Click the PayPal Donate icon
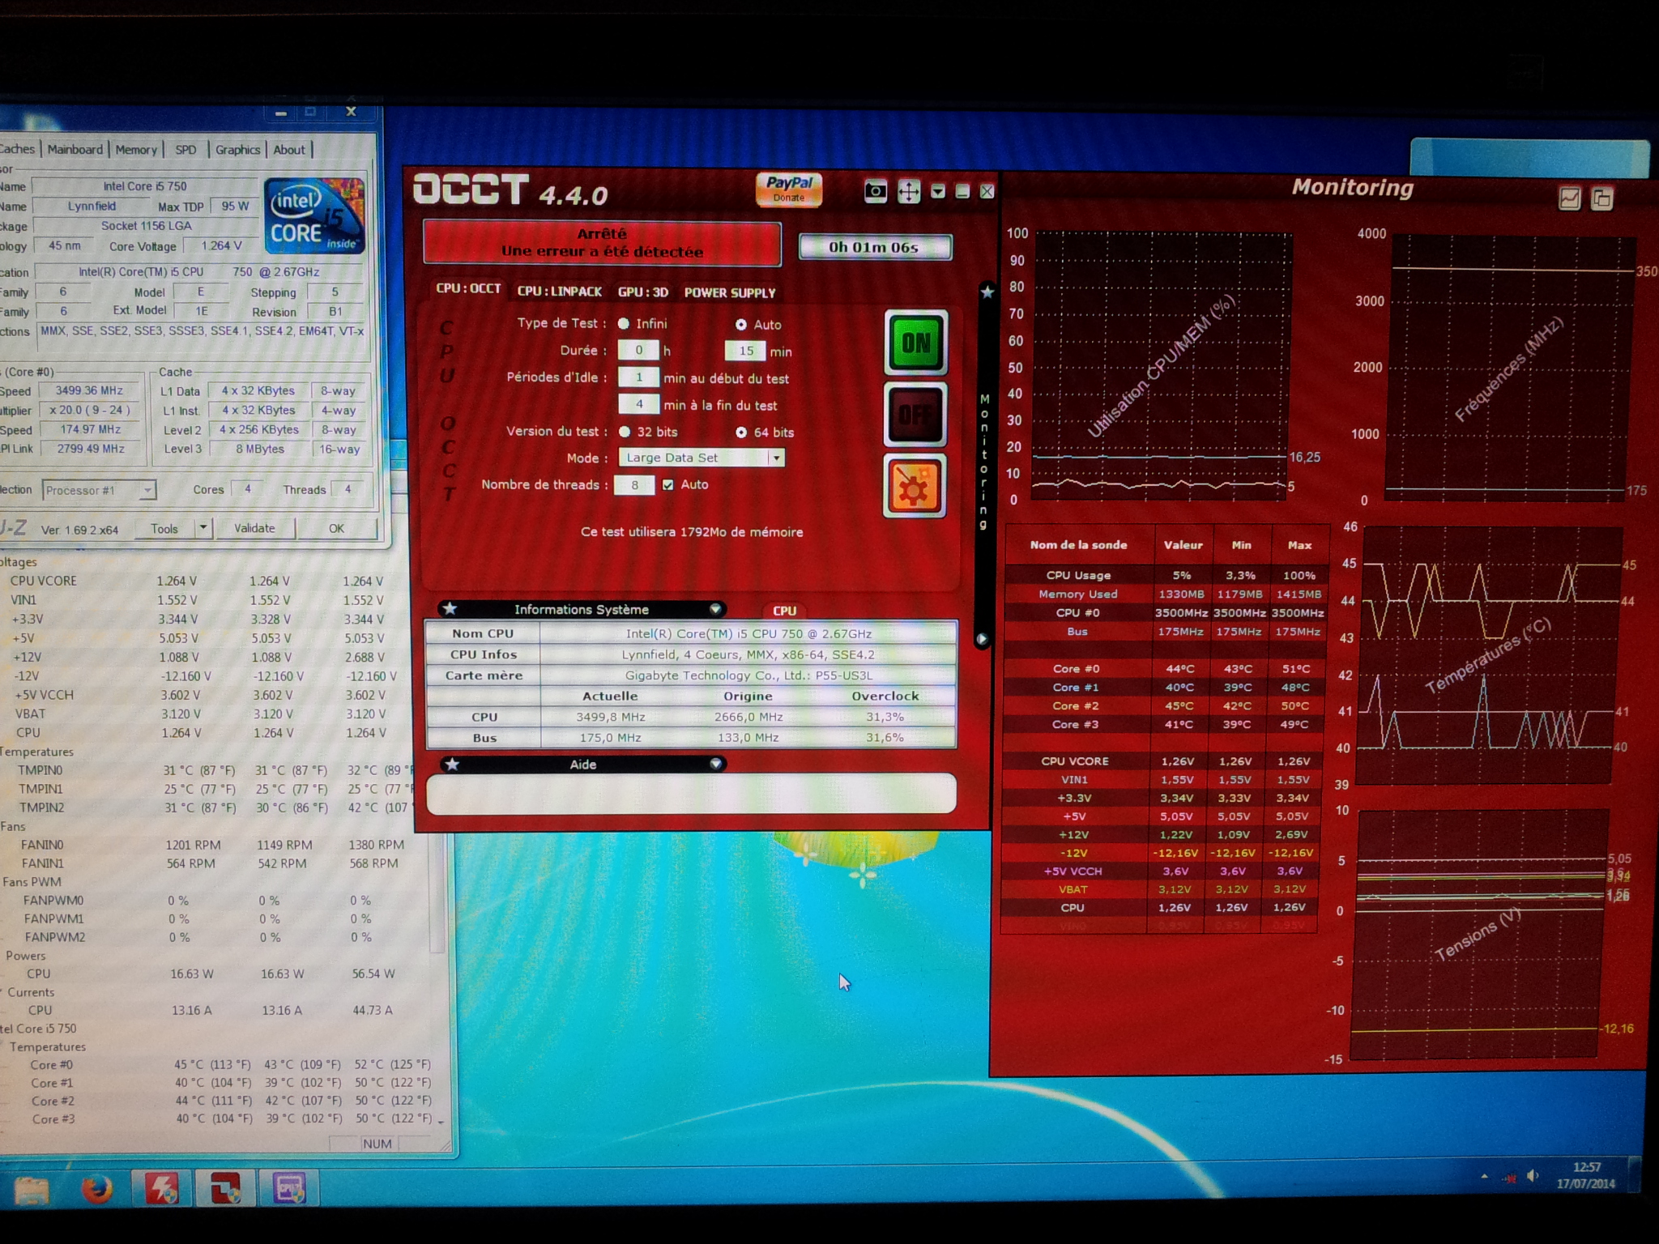 click(x=789, y=189)
